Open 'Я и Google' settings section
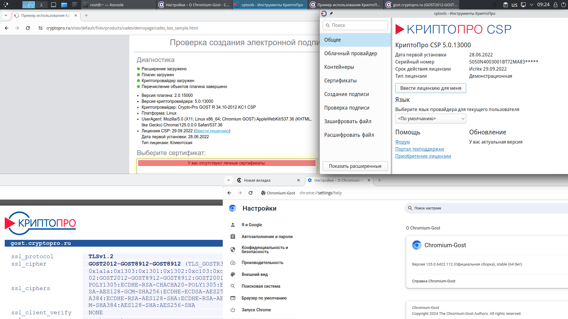The width and height of the screenshot is (568, 319). click(251, 225)
